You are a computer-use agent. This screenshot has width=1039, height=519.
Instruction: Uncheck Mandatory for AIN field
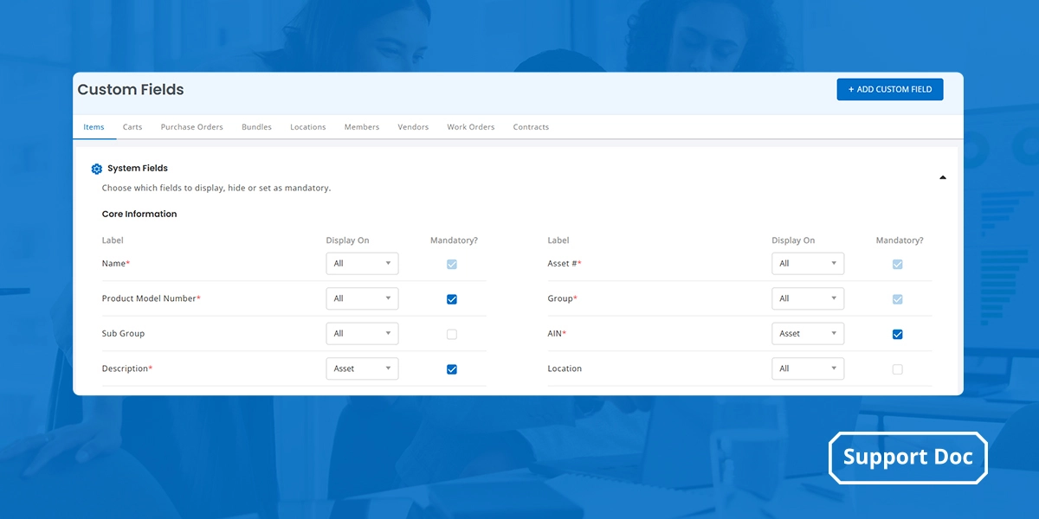[x=897, y=334]
